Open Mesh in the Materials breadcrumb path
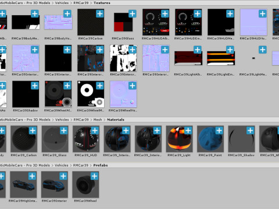Image resolution: width=279 pixels, height=209 pixels. pyautogui.click(x=98, y=120)
